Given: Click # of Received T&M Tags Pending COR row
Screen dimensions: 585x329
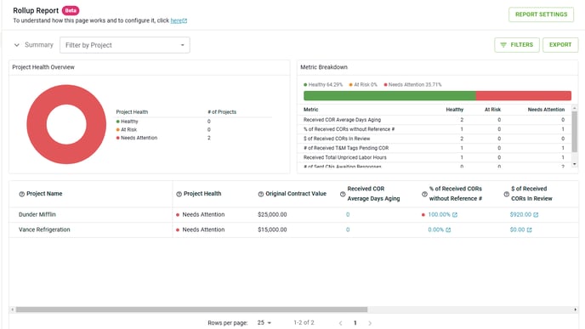Looking at the screenshot, I should pyautogui.click(x=436, y=148).
